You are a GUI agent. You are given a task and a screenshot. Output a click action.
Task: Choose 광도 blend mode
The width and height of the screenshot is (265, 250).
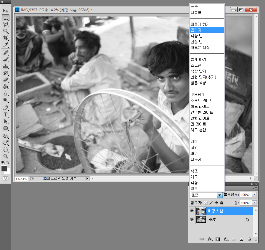point(207,189)
